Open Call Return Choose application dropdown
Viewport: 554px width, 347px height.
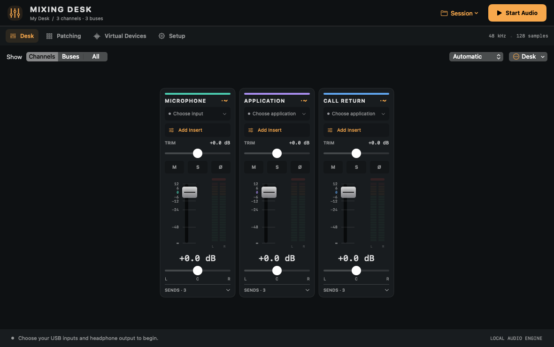356,113
